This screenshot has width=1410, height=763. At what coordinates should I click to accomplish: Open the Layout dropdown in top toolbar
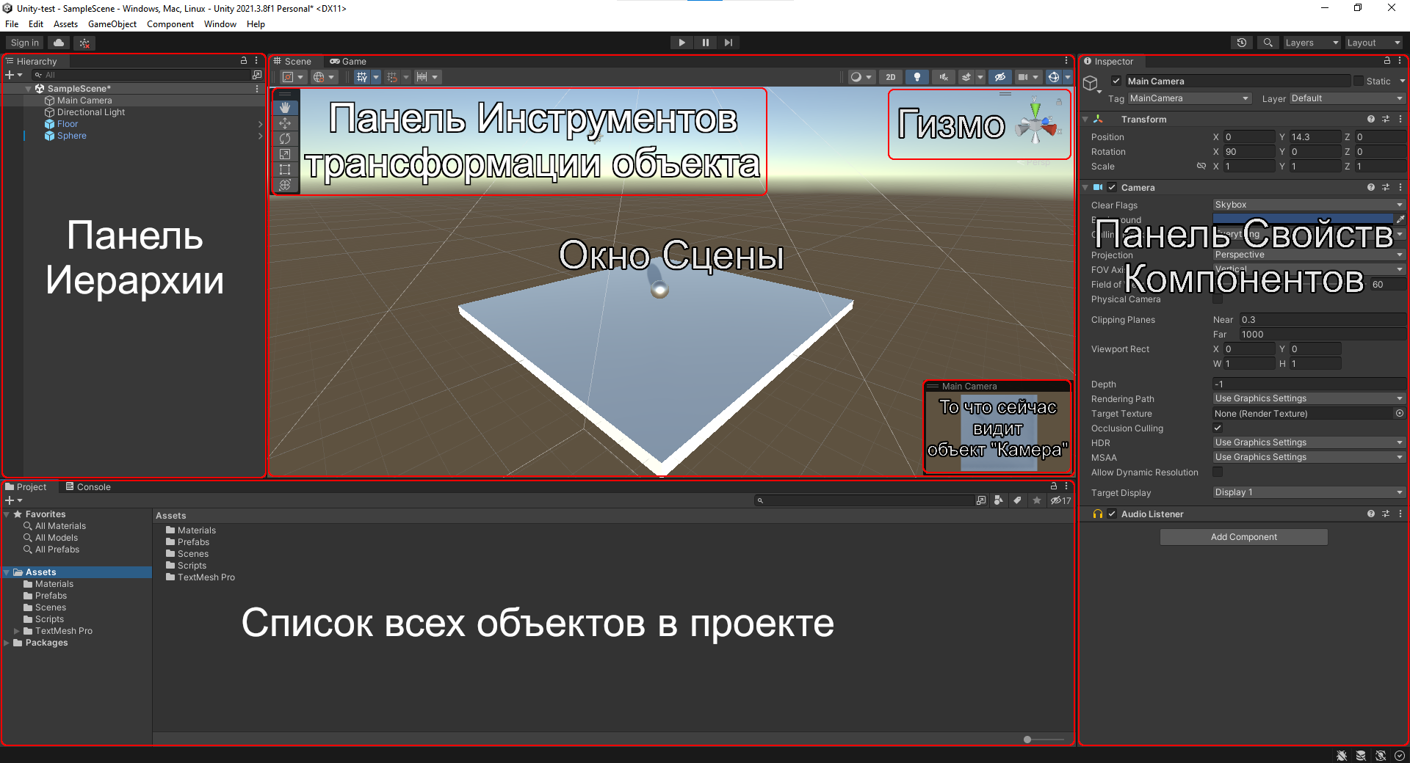click(x=1373, y=43)
